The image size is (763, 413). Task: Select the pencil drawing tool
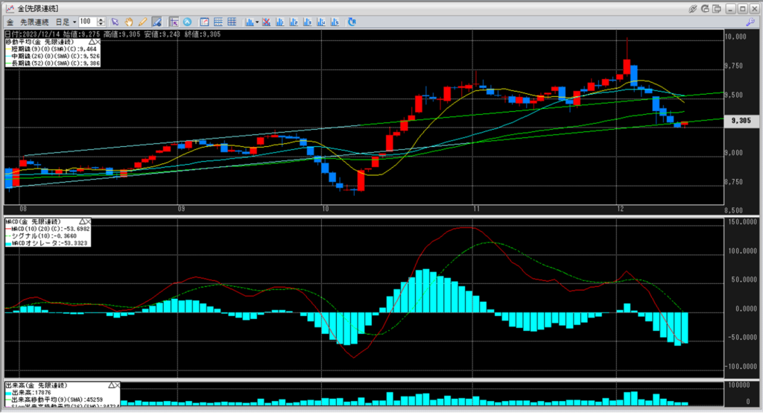click(142, 22)
